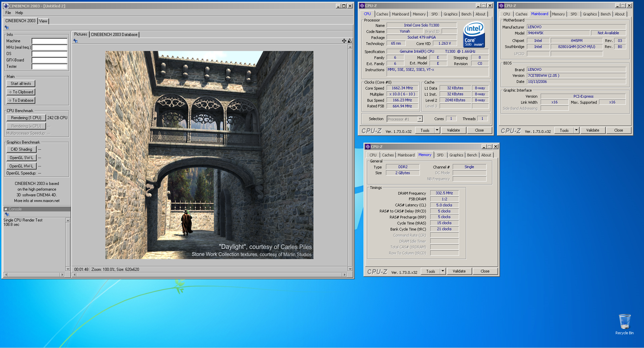Run Rendering (1 CPU) benchmark
This screenshot has height=348, width=644.
26,118
